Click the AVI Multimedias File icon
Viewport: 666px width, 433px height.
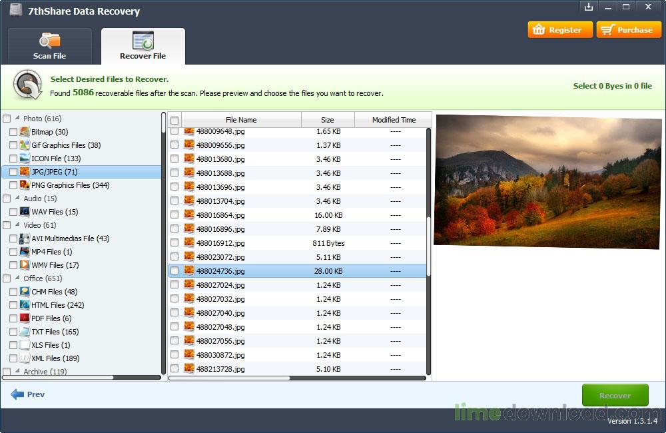(25, 238)
